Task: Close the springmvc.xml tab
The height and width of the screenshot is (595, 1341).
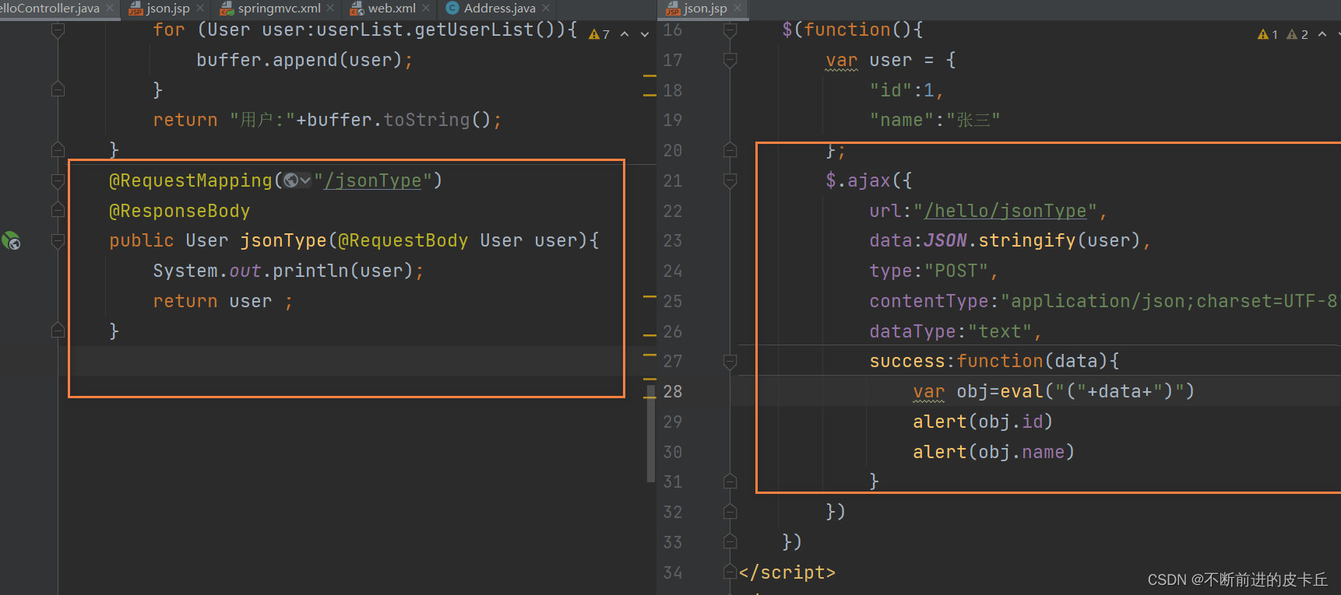Action: click(330, 9)
